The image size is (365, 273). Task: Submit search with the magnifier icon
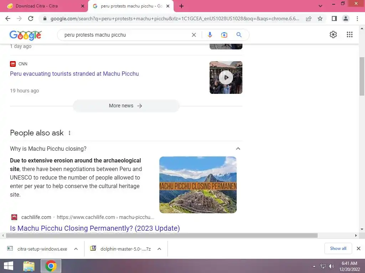[239, 35]
